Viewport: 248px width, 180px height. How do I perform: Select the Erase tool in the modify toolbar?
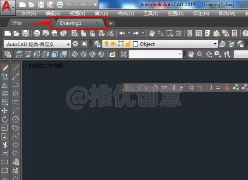click(x=5, y=68)
